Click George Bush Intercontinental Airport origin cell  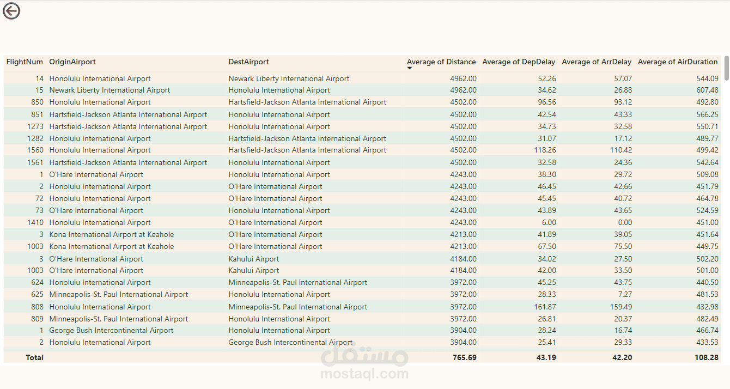111,330
